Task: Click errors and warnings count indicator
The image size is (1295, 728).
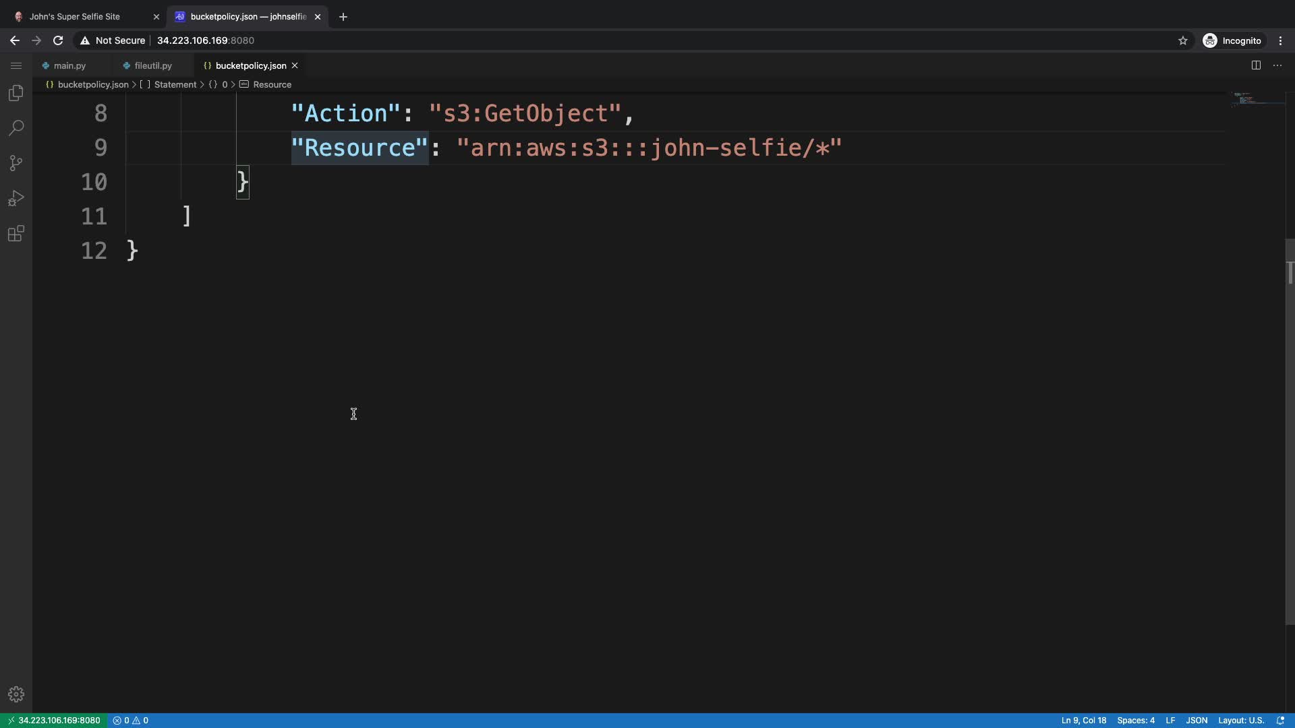Action: 131,721
